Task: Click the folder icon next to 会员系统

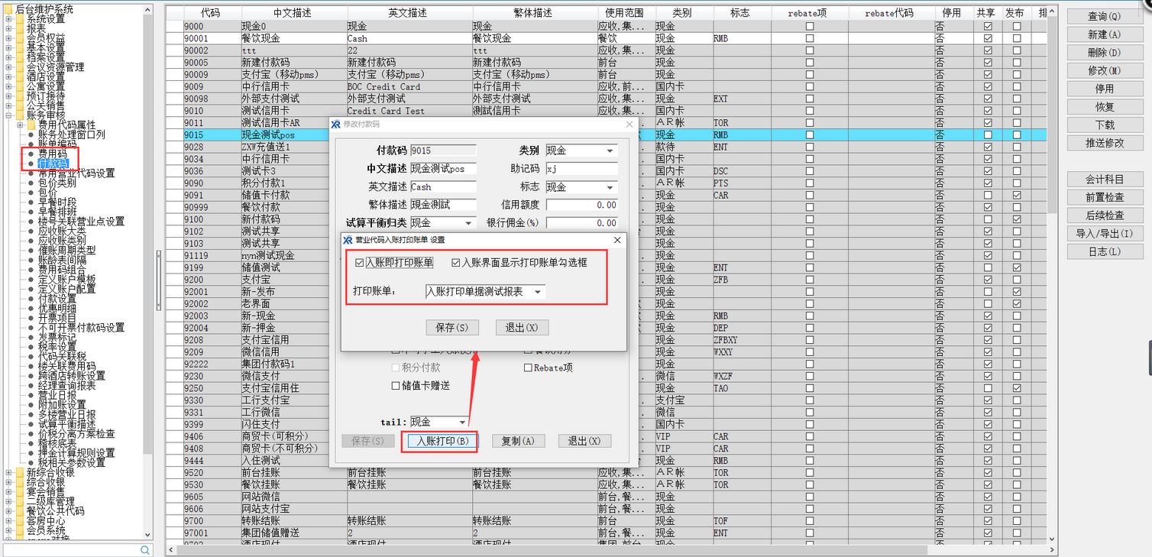Action: tap(20, 530)
